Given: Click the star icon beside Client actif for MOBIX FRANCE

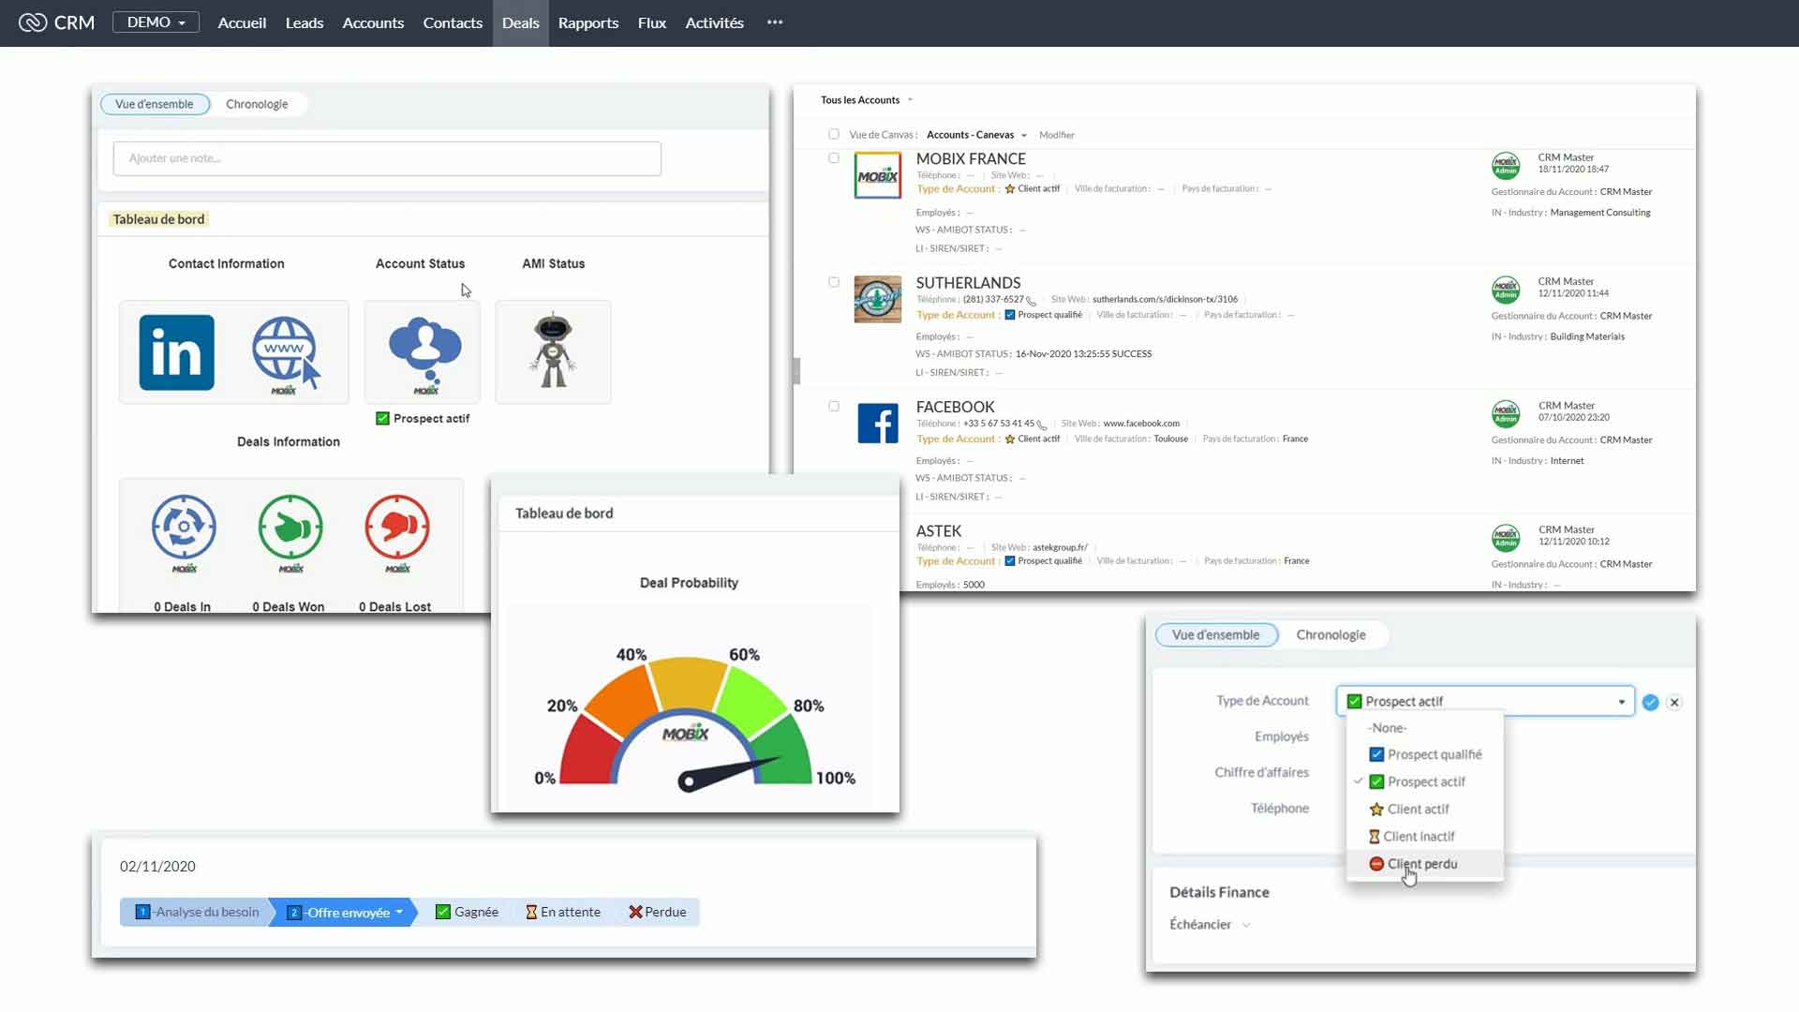Looking at the screenshot, I should (x=1010, y=189).
